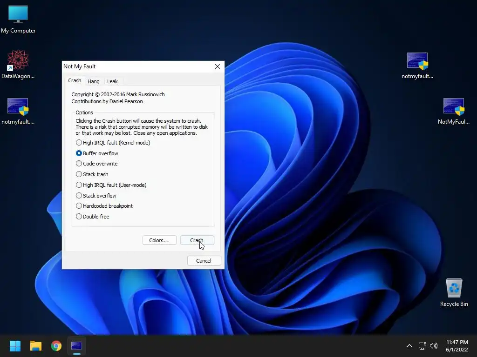Select High IRQL fault (Kernel-mode) option
Viewport: 477px width, 357px height.
click(113, 143)
